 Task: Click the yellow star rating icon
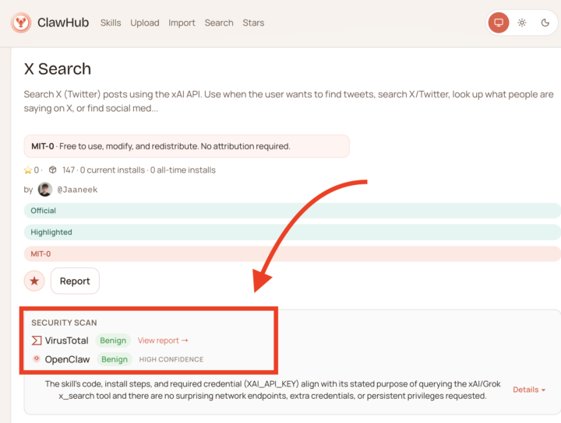click(28, 170)
